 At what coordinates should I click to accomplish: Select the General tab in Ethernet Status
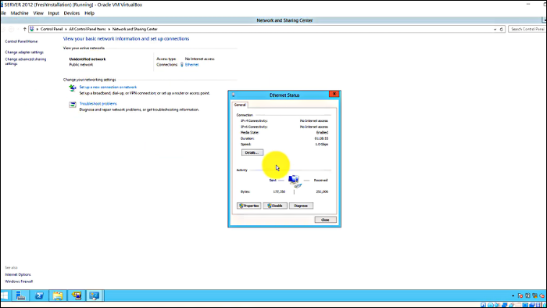pos(240,105)
